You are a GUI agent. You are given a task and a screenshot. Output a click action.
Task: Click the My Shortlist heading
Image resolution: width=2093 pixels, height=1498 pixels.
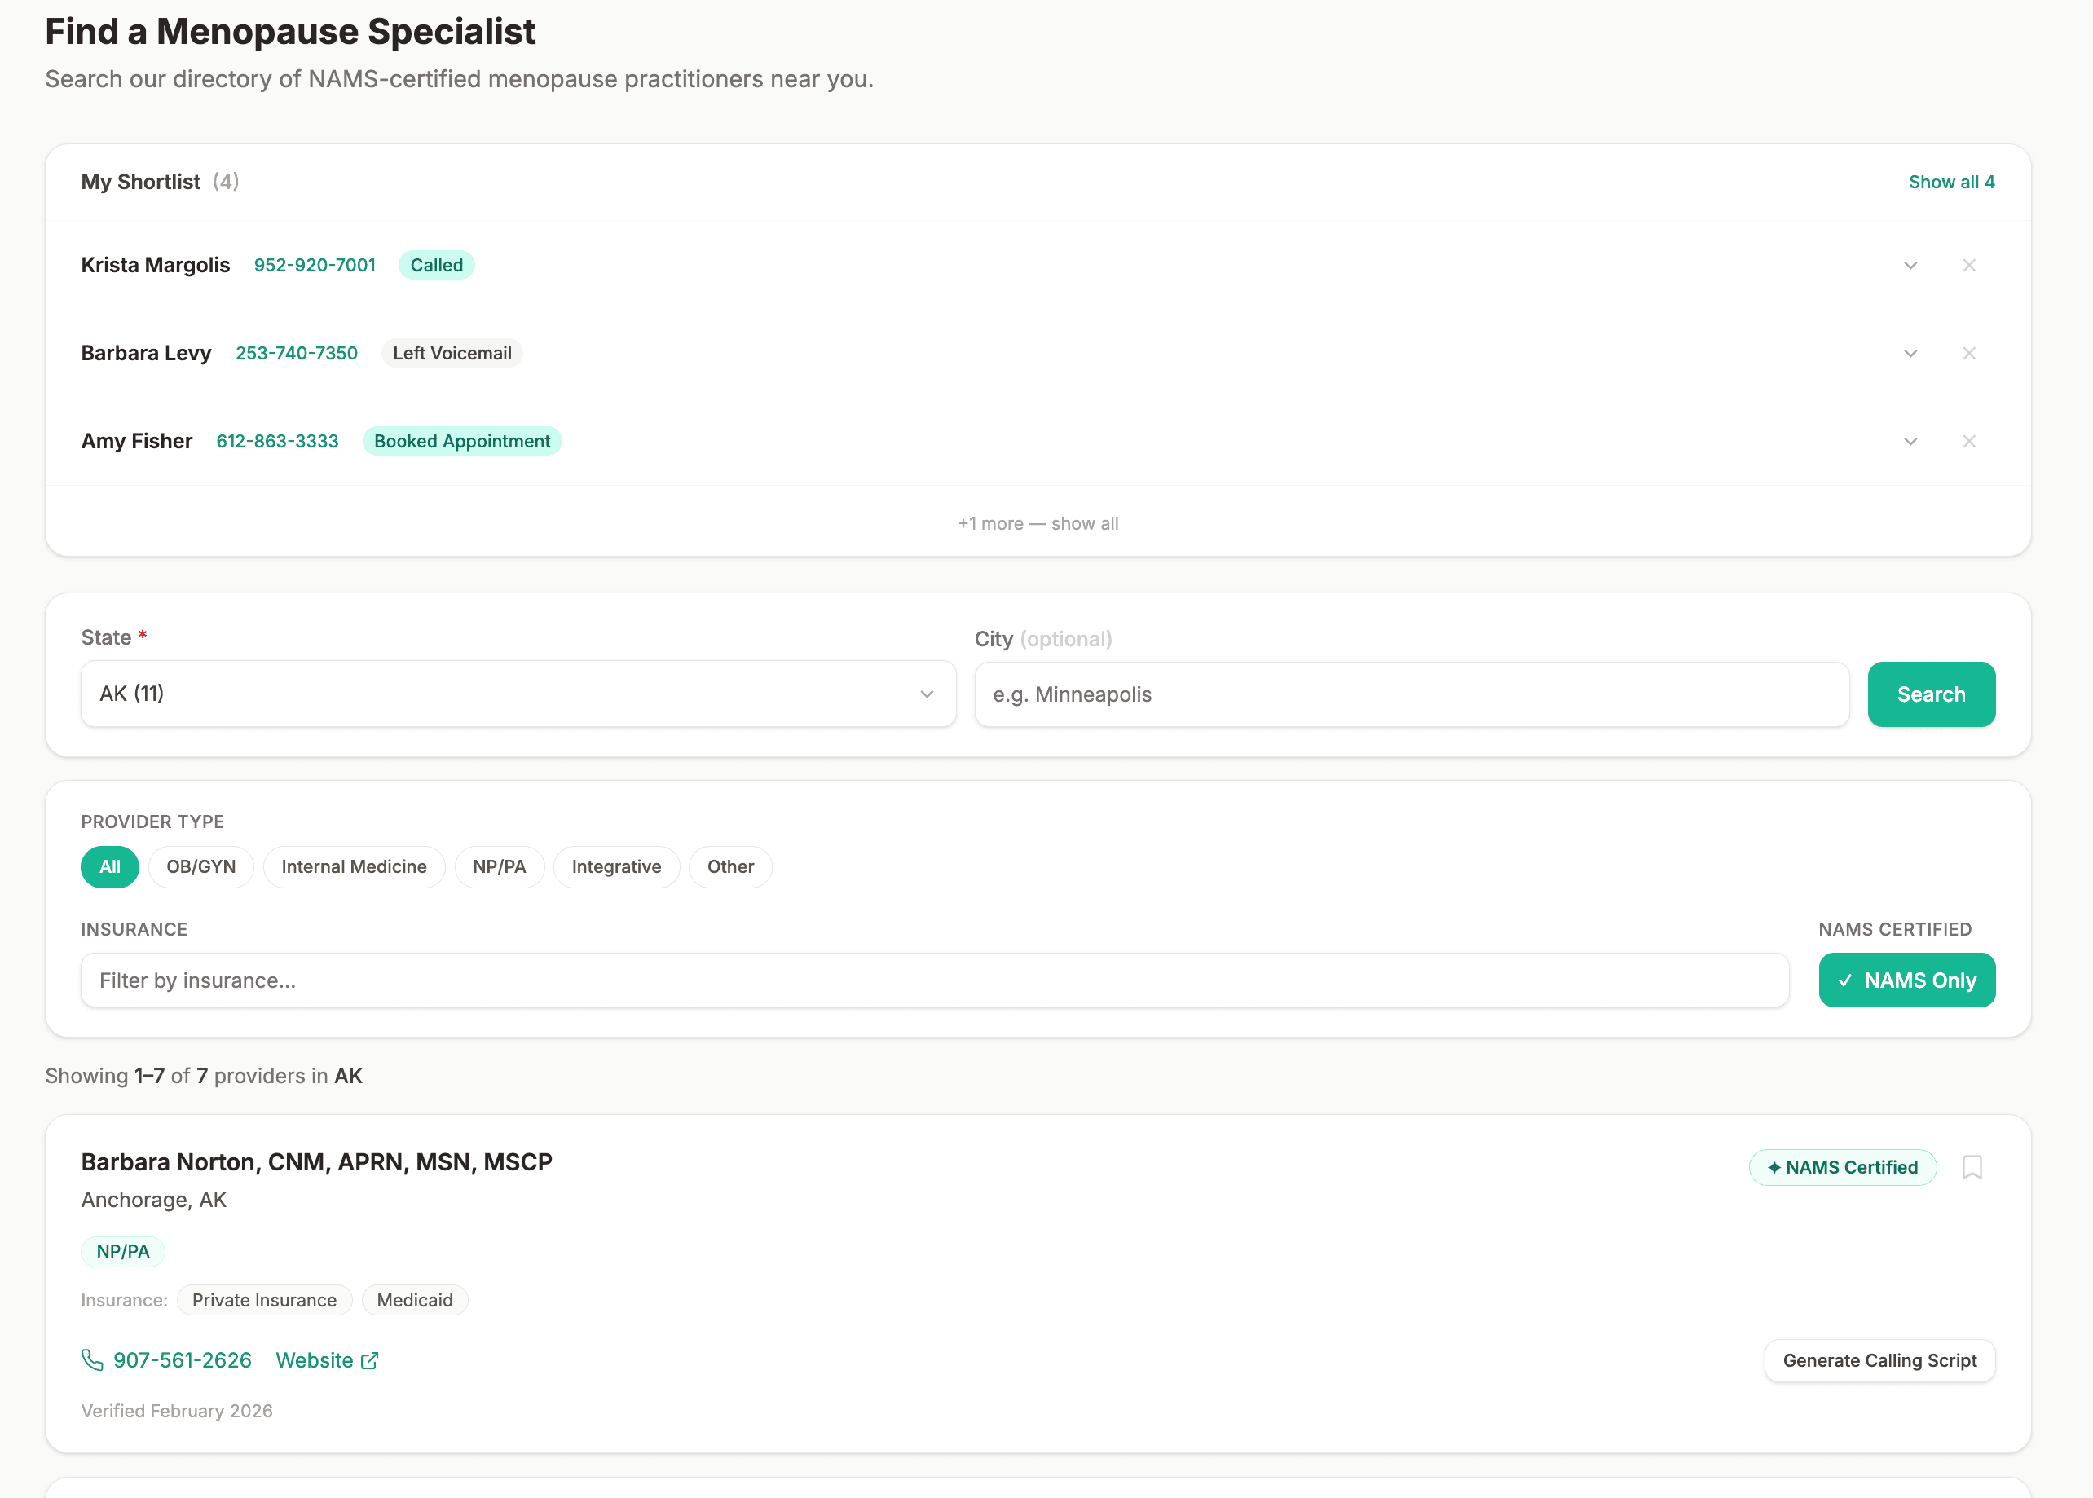click(140, 182)
